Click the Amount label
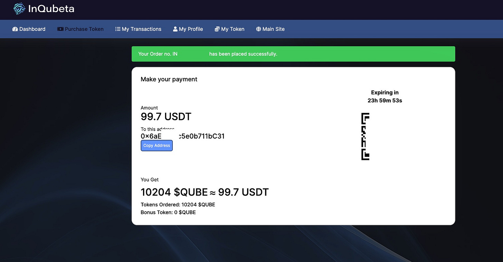Image resolution: width=503 pixels, height=262 pixels. 149,108
